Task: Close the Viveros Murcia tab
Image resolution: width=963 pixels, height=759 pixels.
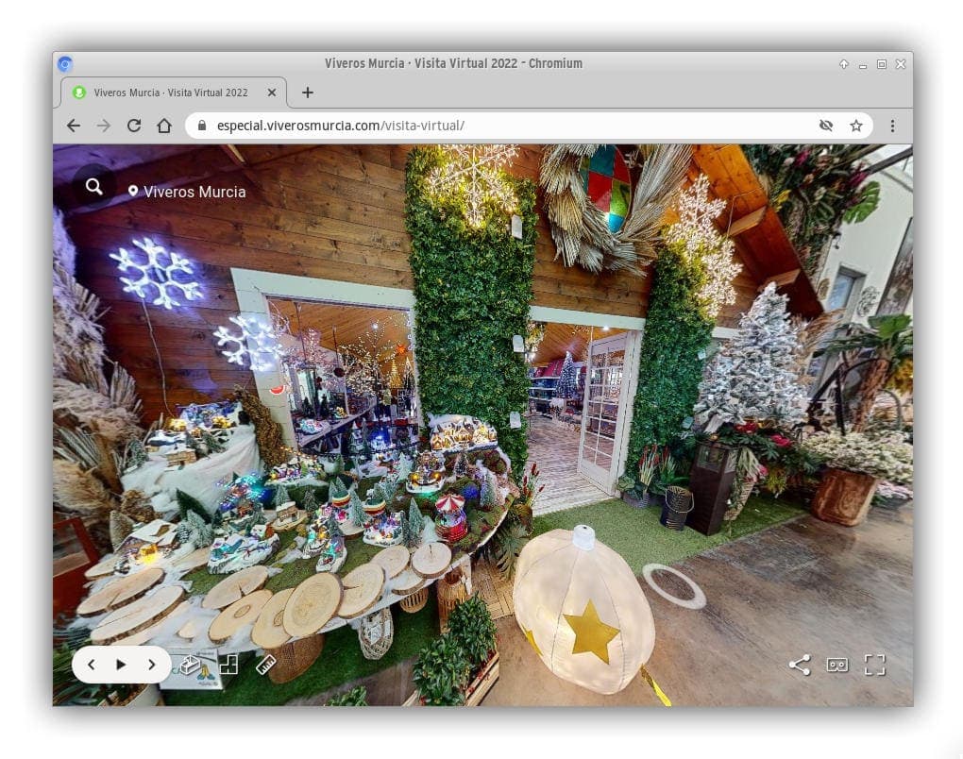Action: (x=272, y=93)
